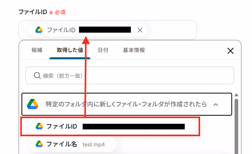Click the Google Drive icon in the section header
This screenshot has width=252, height=154.
click(33, 104)
